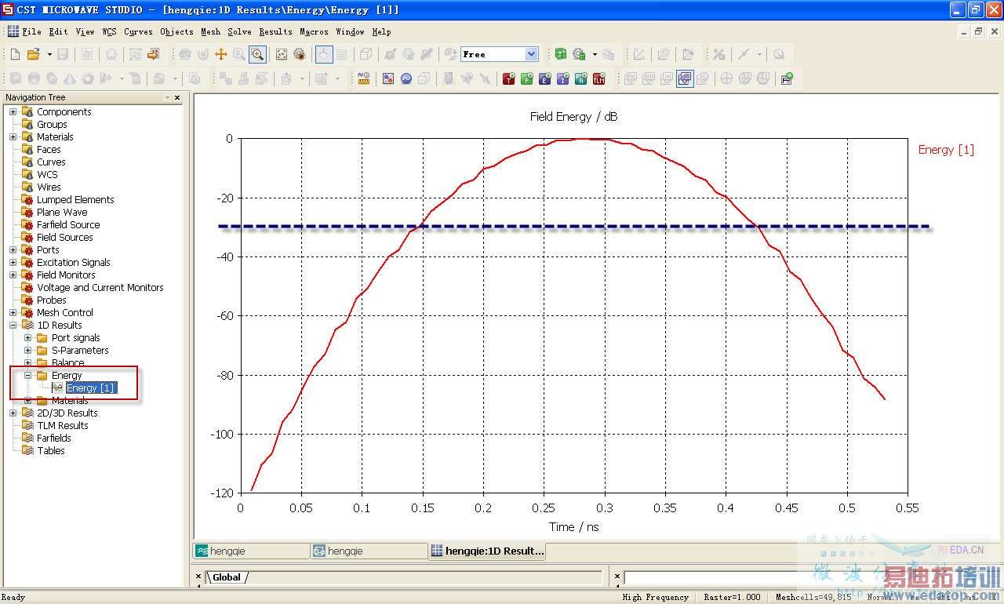Start the Frequency domain solver F icon
1004x604 pixels.
click(527, 78)
